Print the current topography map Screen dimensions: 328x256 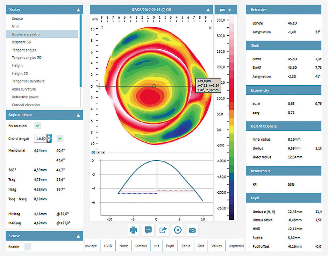(x=133, y=230)
